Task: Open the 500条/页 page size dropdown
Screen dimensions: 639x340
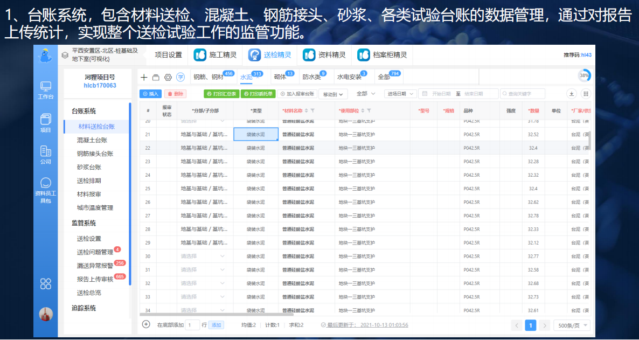Action: (x=572, y=325)
